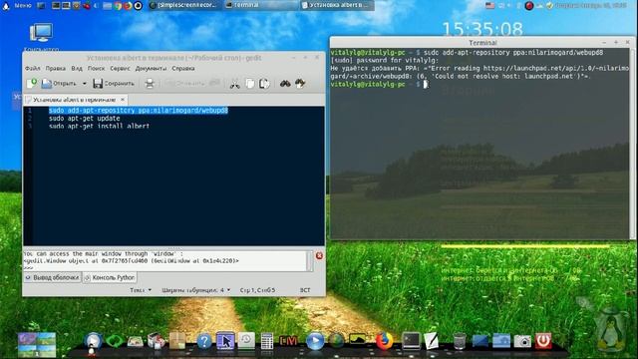
Task: Switch to 'Установка albert' gedit taskbar entry
Action: 337,5
